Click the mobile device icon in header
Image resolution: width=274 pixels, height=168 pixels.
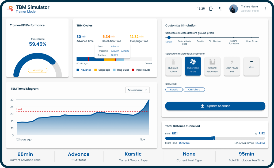pyautogui.click(x=211, y=9)
